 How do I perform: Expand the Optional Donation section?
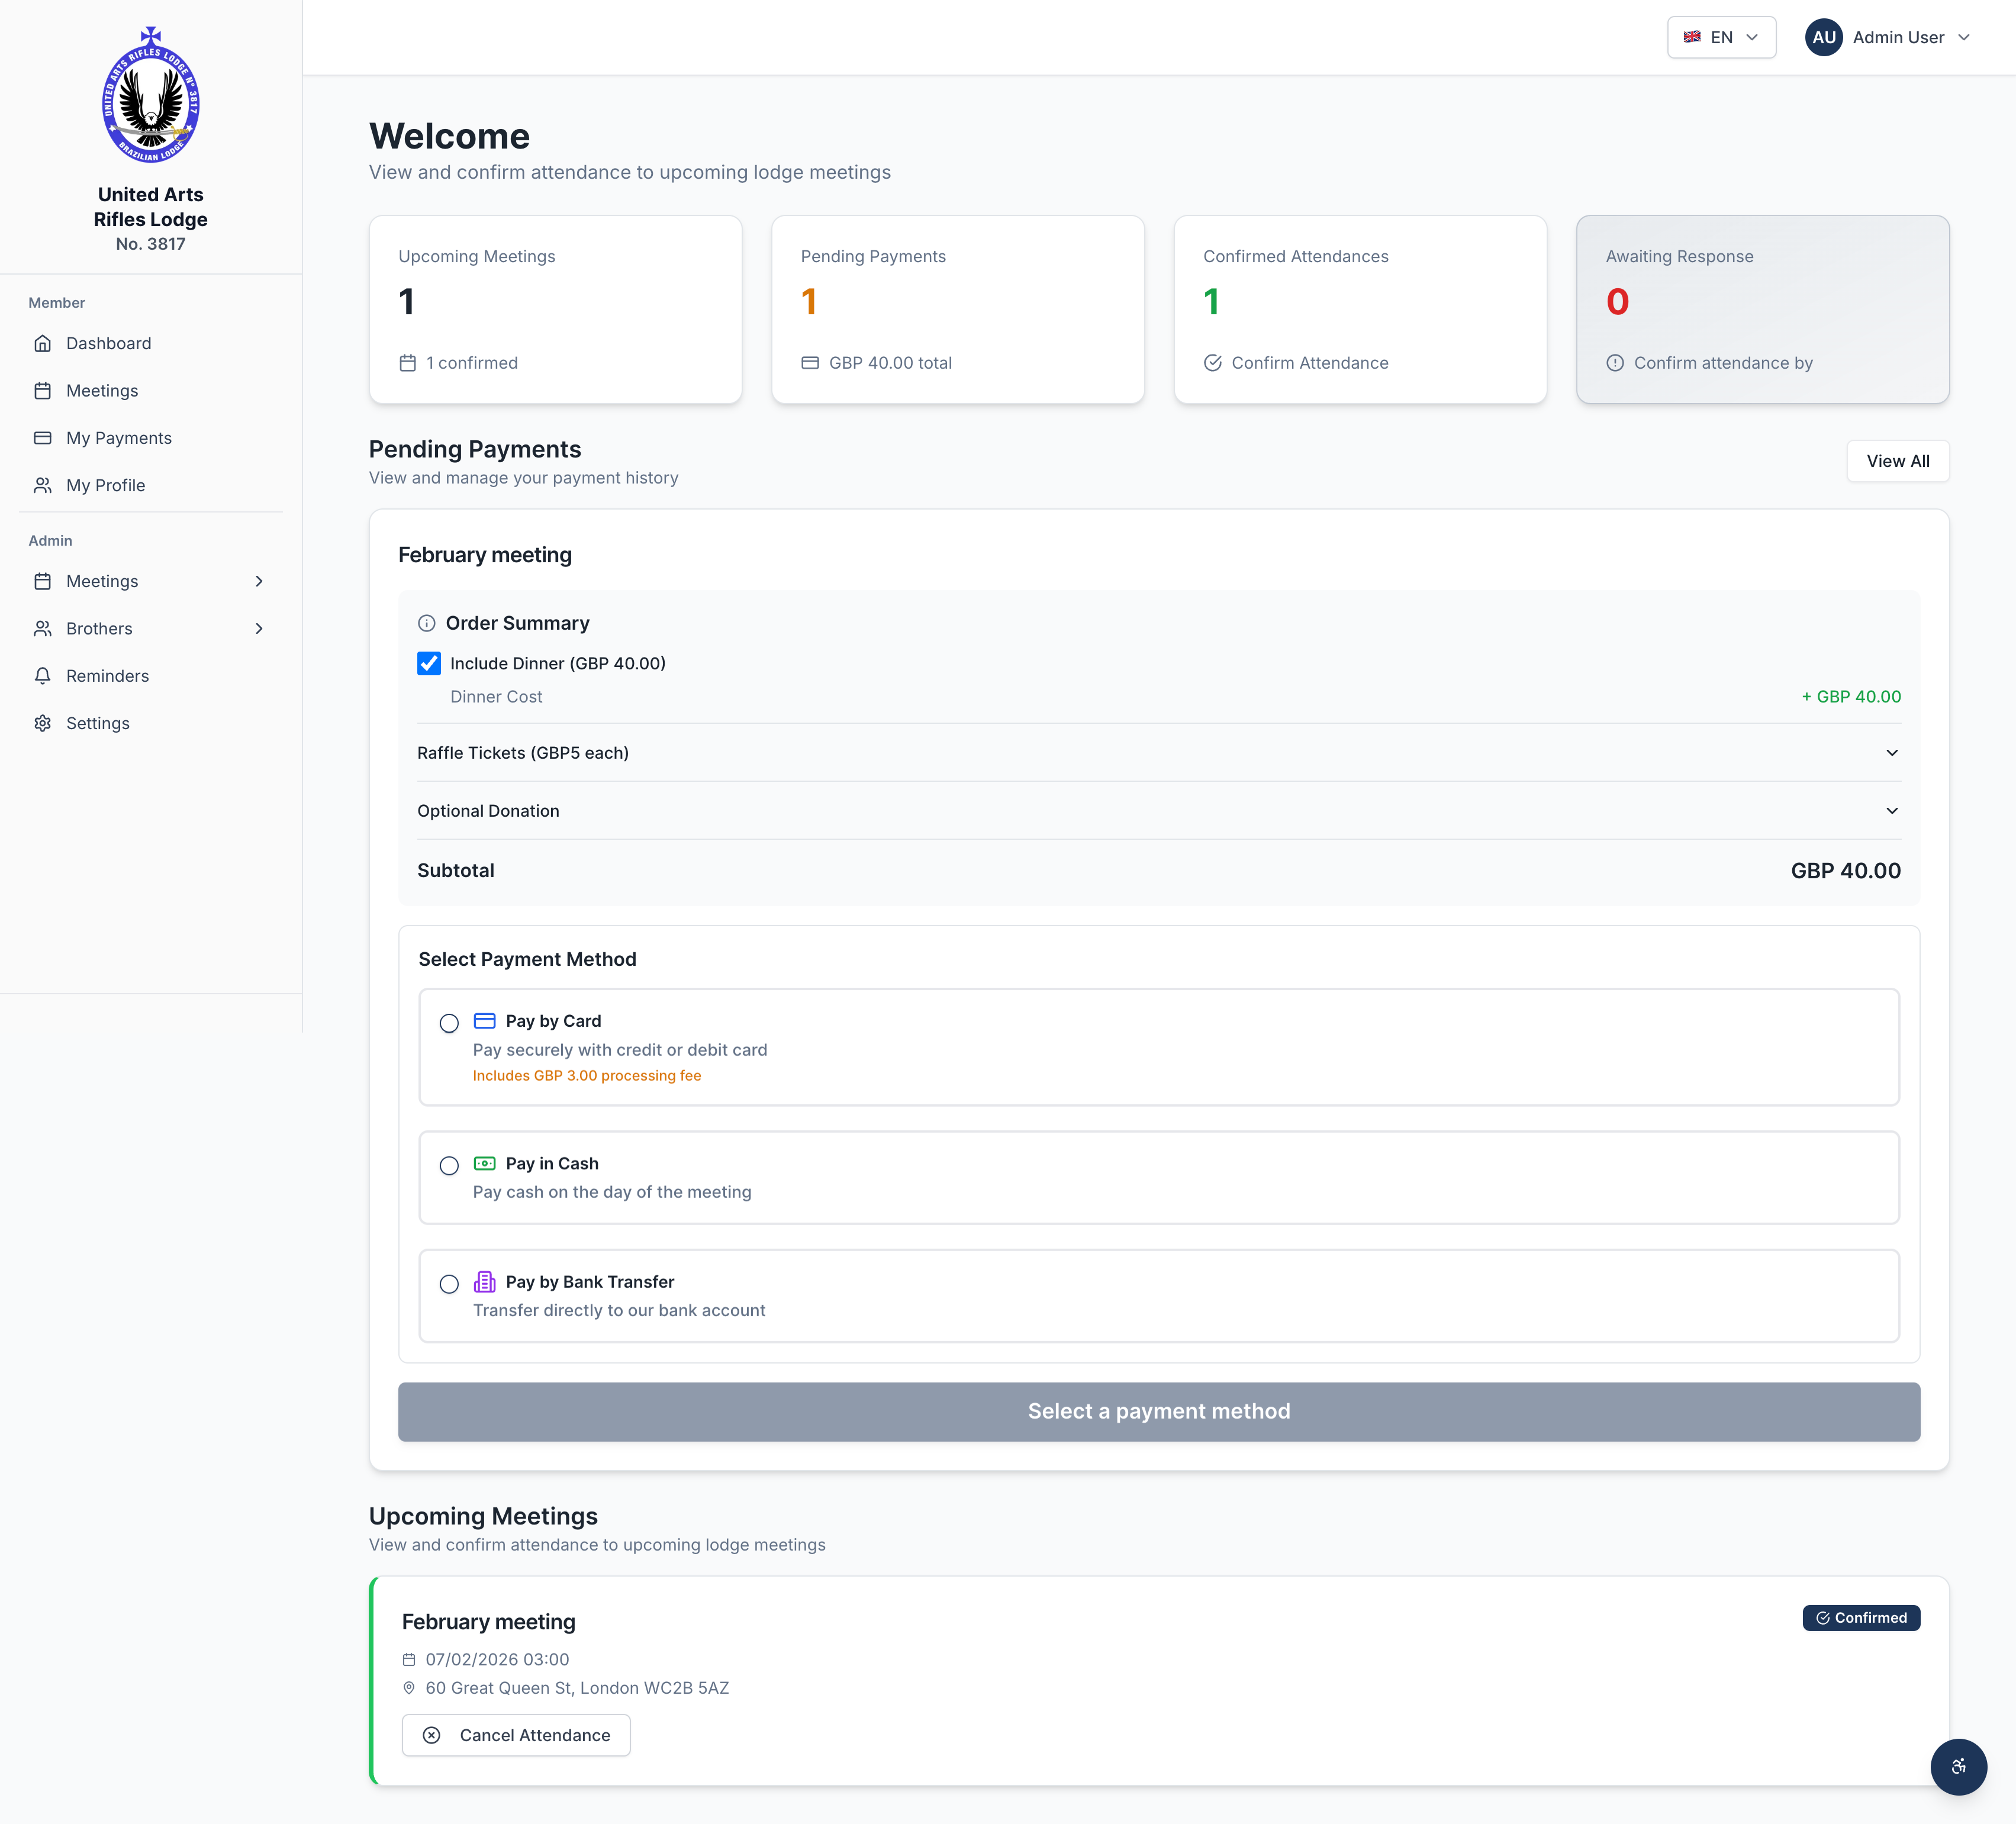[1891, 811]
